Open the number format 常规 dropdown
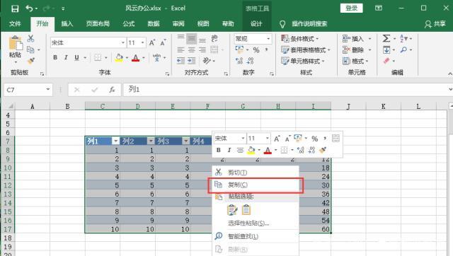453x256 pixels. [268, 39]
